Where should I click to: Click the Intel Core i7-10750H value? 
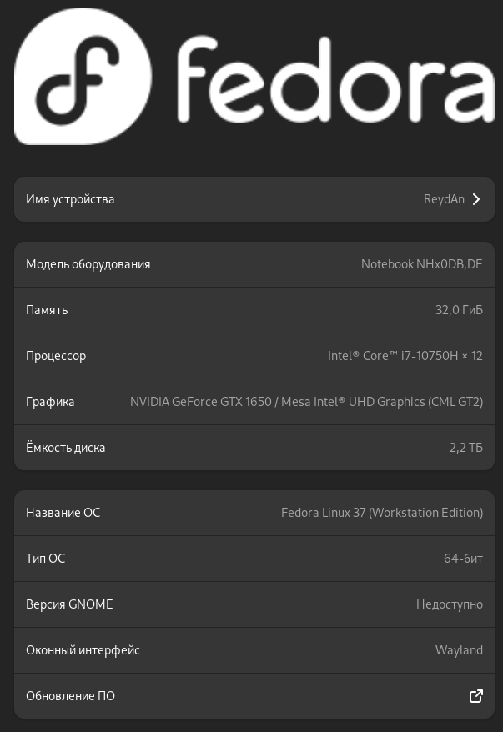click(405, 356)
